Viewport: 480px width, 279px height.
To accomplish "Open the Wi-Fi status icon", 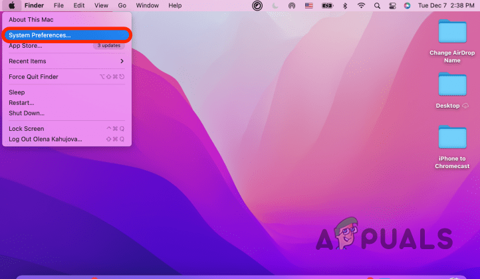I will pyautogui.click(x=361, y=5).
